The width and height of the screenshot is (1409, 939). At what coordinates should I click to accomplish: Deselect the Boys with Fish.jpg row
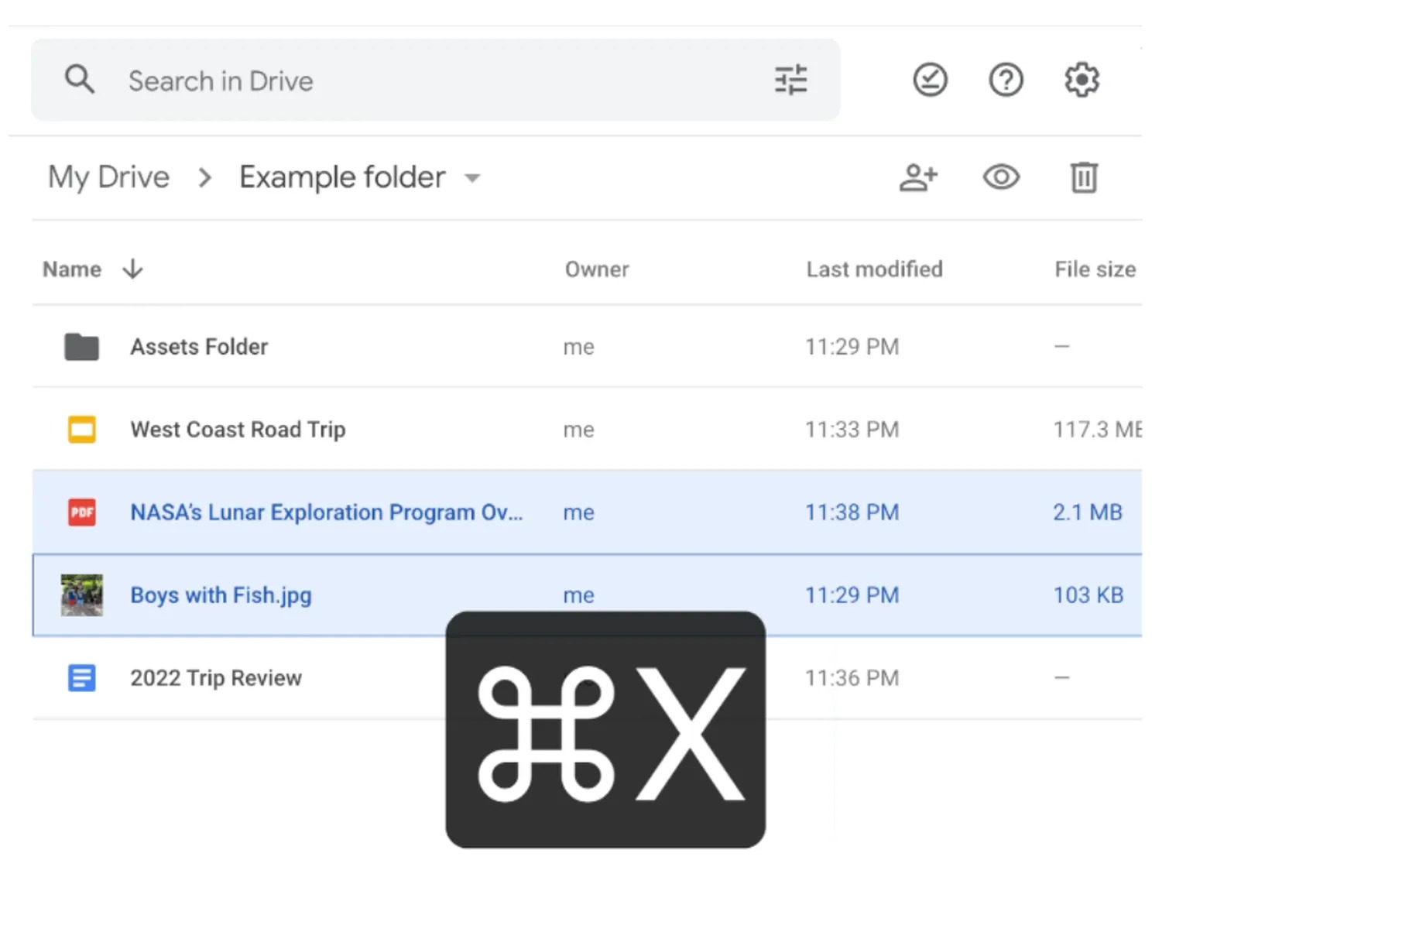tap(221, 595)
